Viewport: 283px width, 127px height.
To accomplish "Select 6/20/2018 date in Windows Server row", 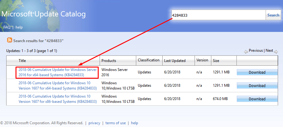I will tap(172, 72).
